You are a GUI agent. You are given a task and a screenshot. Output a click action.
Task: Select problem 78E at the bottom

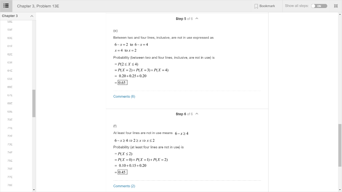pos(10,185)
